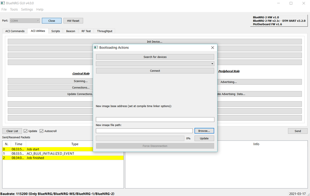Open the Beacon tab

(x=70, y=31)
